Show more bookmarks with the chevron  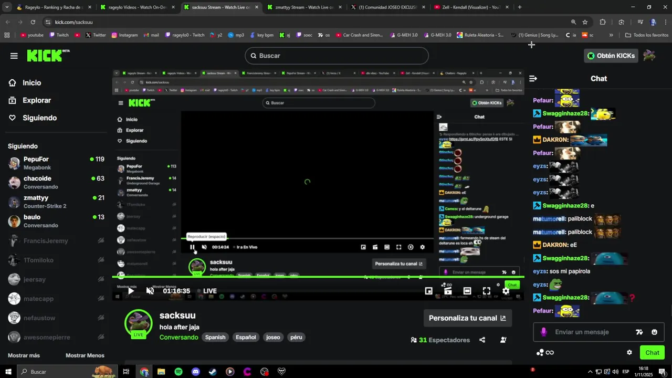[611, 35]
